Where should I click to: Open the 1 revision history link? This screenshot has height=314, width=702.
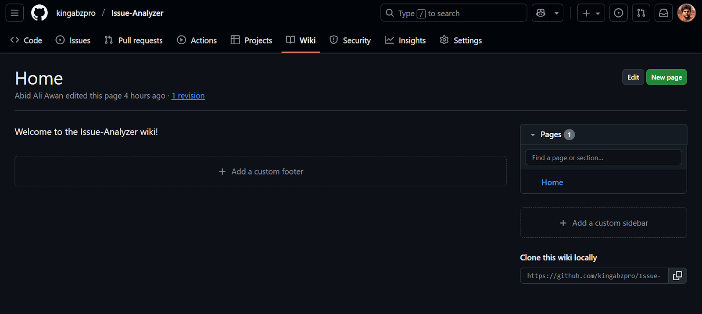click(188, 96)
